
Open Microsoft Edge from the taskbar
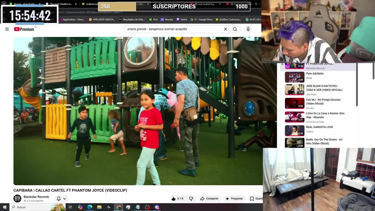point(90,207)
